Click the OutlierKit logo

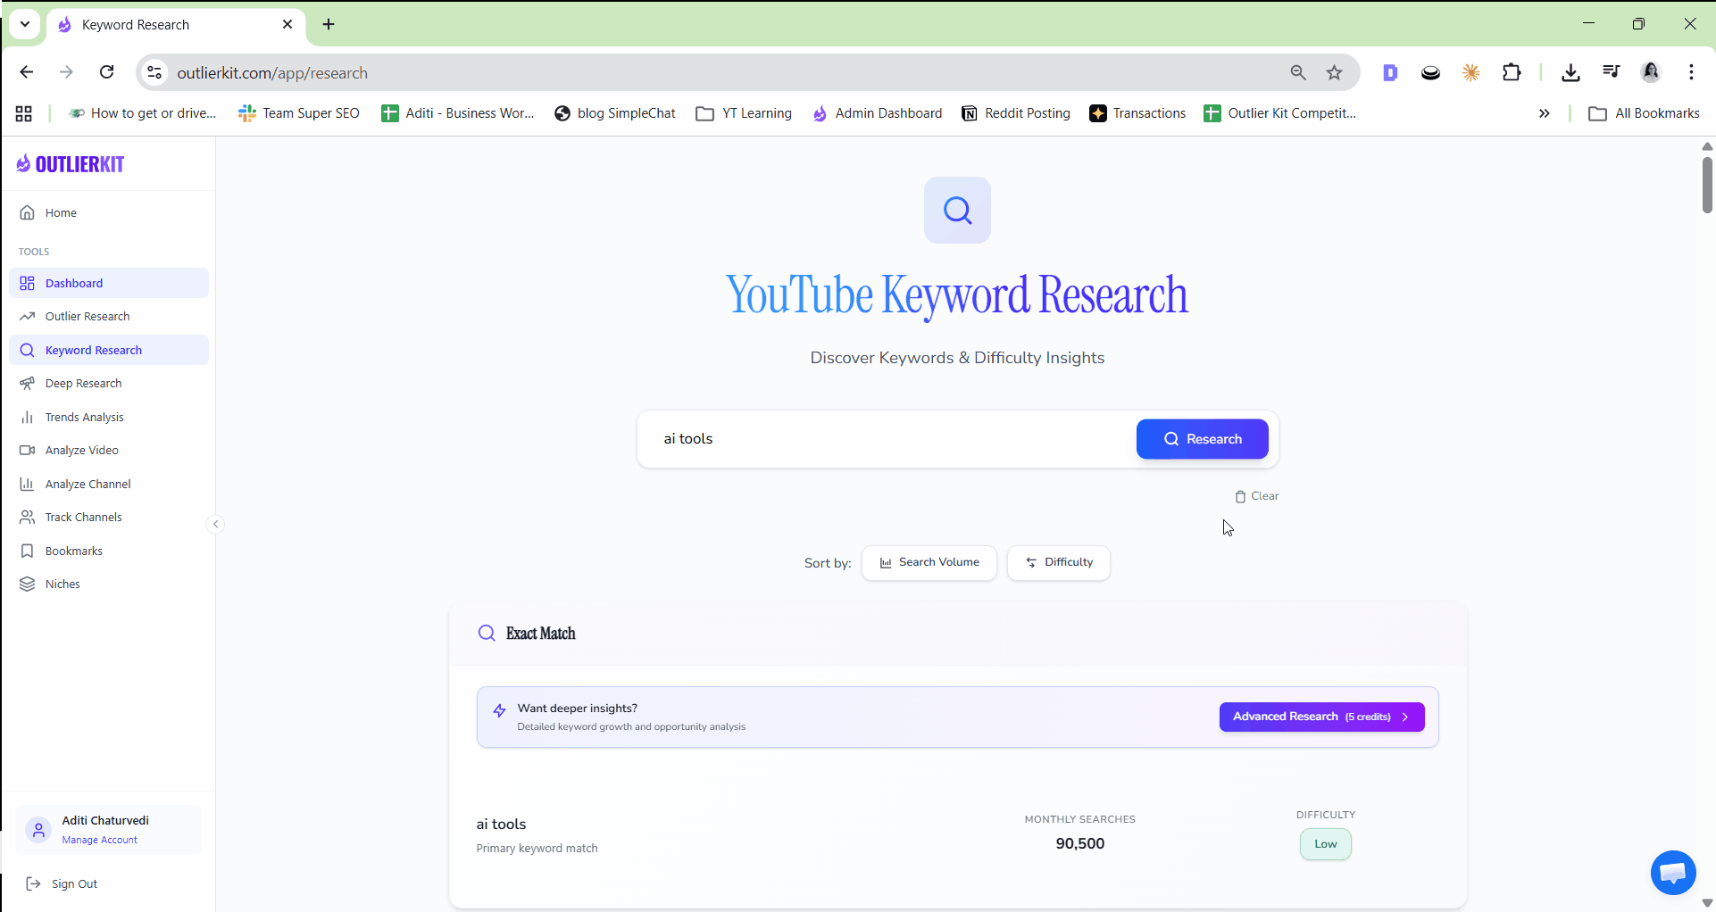tap(70, 163)
